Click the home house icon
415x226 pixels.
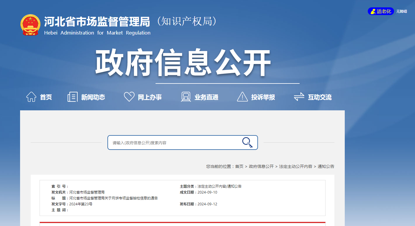click(x=31, y=97)
